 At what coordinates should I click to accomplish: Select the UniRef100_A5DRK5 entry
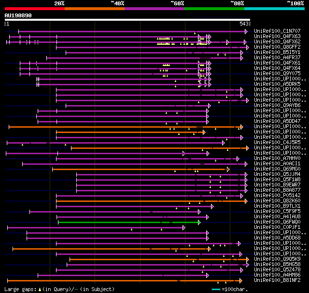point(277,84)
